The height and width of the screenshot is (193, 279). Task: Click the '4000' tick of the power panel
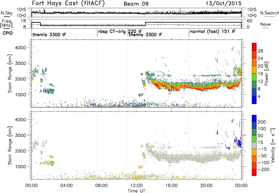[21, 48]
